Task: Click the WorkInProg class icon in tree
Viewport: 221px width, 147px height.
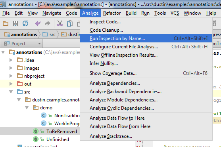Action: pos(44,124)
